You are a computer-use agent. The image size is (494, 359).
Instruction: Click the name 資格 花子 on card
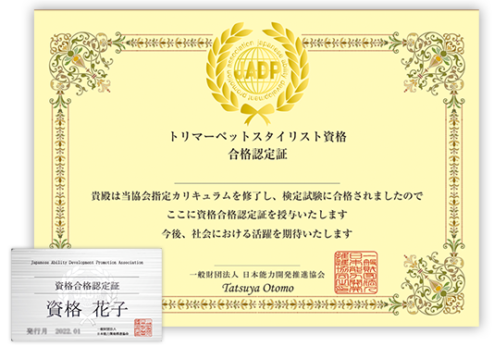point(87,308)
